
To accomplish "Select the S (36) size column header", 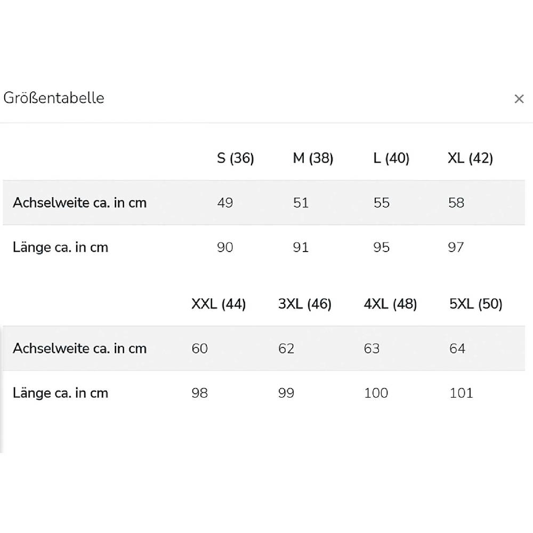I will (x=236, y=158).
